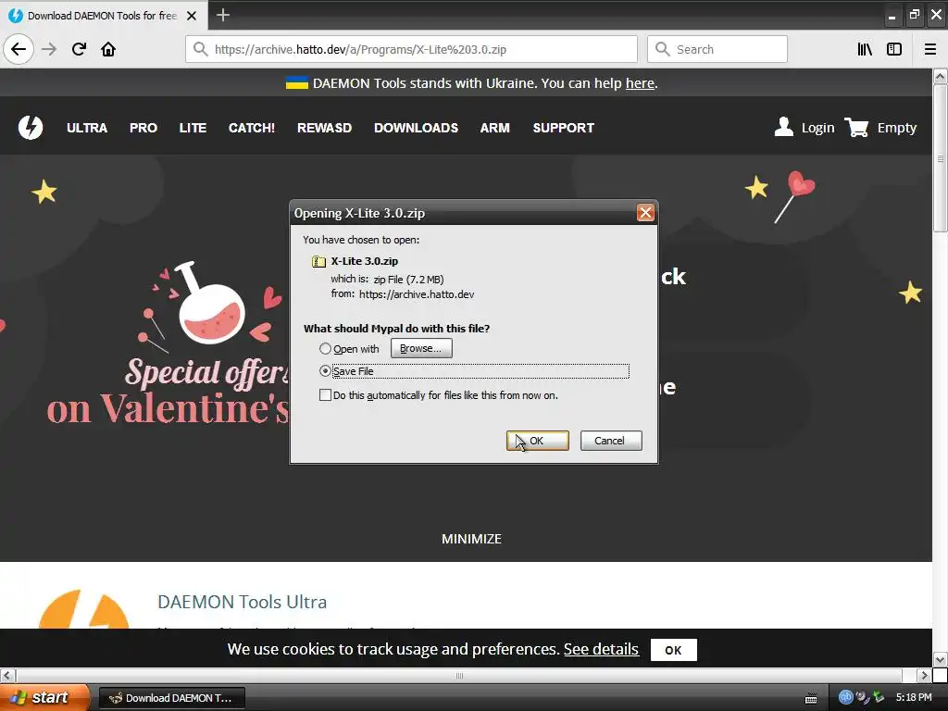This screenshot has width=948, height=711.
Task: Open the LITE menu item
Action: pyautogui.click(x=193, y=128)
